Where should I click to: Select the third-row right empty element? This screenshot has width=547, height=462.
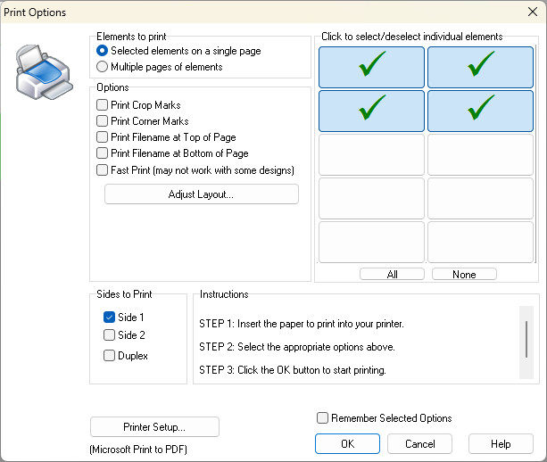pyautogui.click(x=480, y=155)
